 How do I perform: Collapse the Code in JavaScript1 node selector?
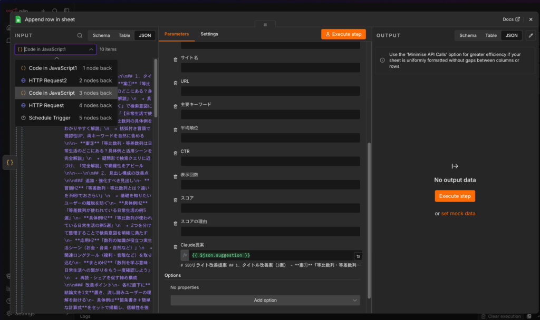(91, 49)
